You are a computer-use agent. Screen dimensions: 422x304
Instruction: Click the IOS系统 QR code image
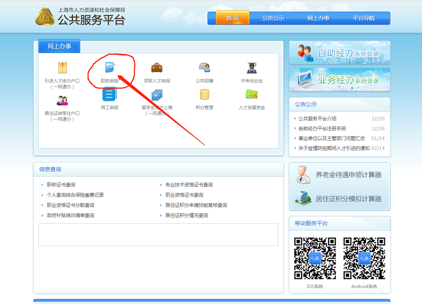pos(315,258)
